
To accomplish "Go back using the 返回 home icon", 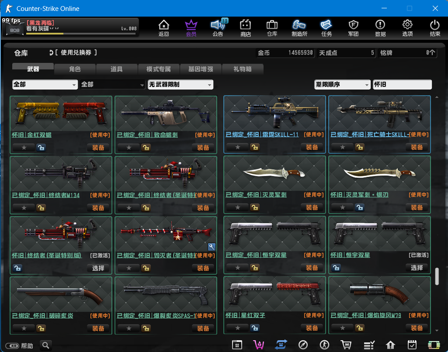I will click(x=164, y=28).
